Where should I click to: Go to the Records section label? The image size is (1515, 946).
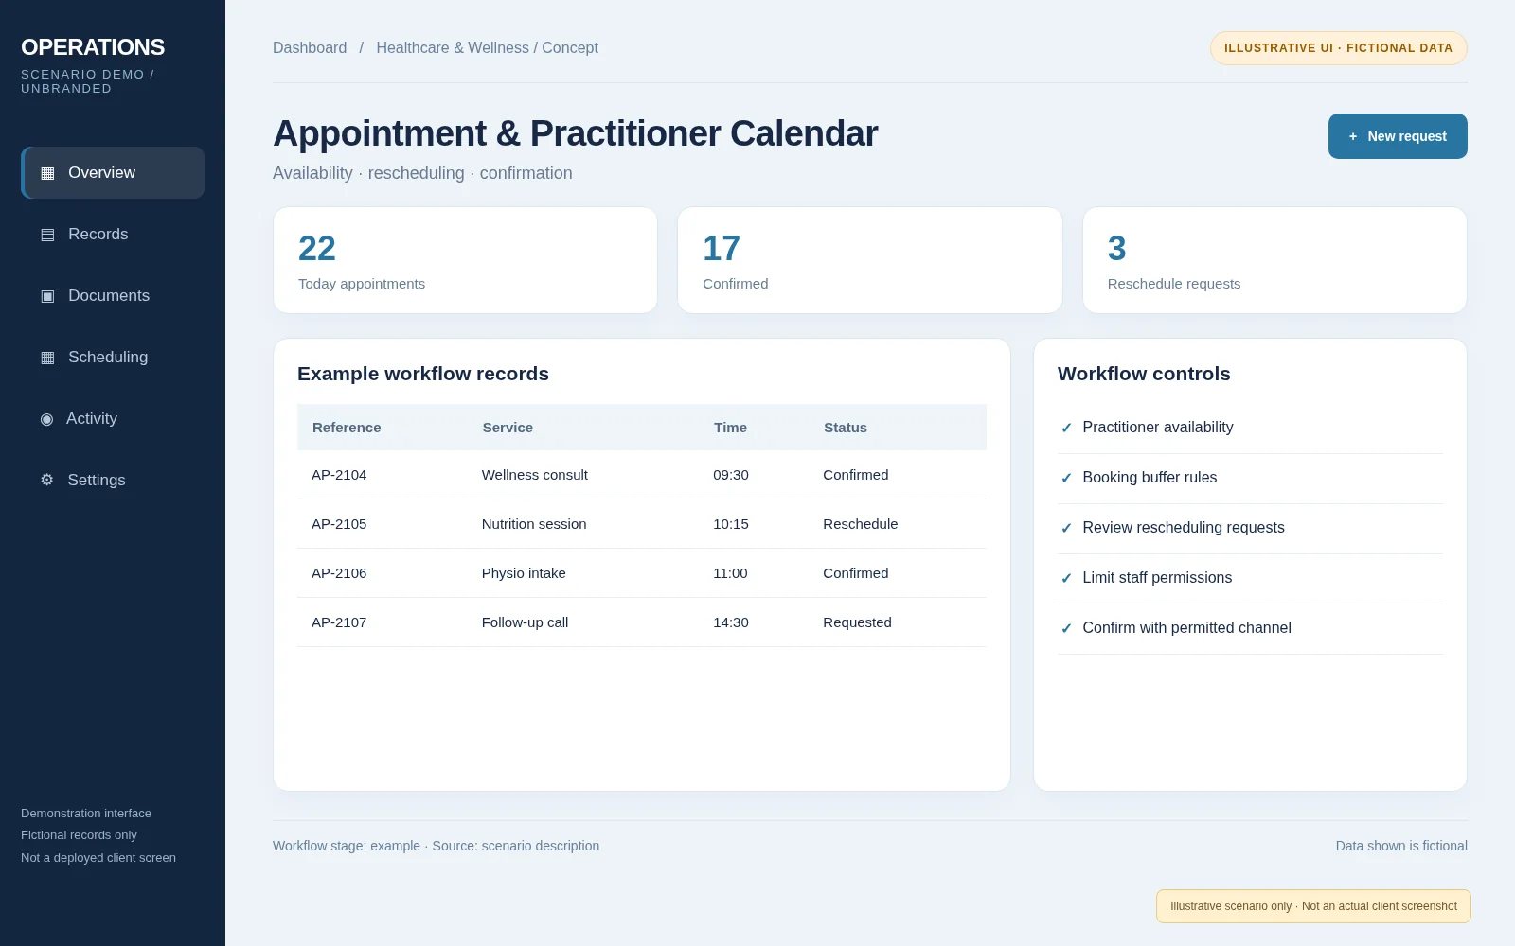(x=98, y=235)
